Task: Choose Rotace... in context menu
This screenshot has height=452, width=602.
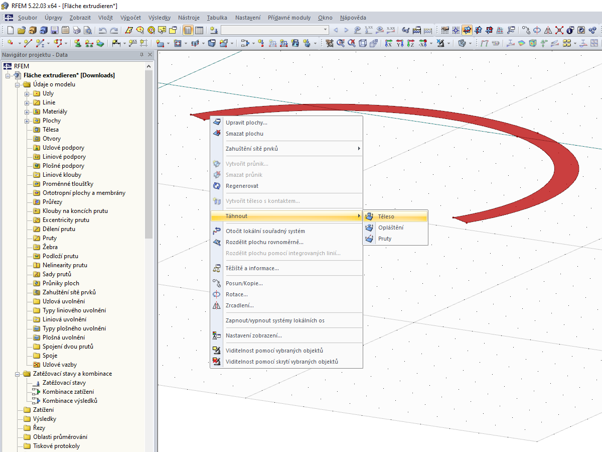Action: point(286,294)
